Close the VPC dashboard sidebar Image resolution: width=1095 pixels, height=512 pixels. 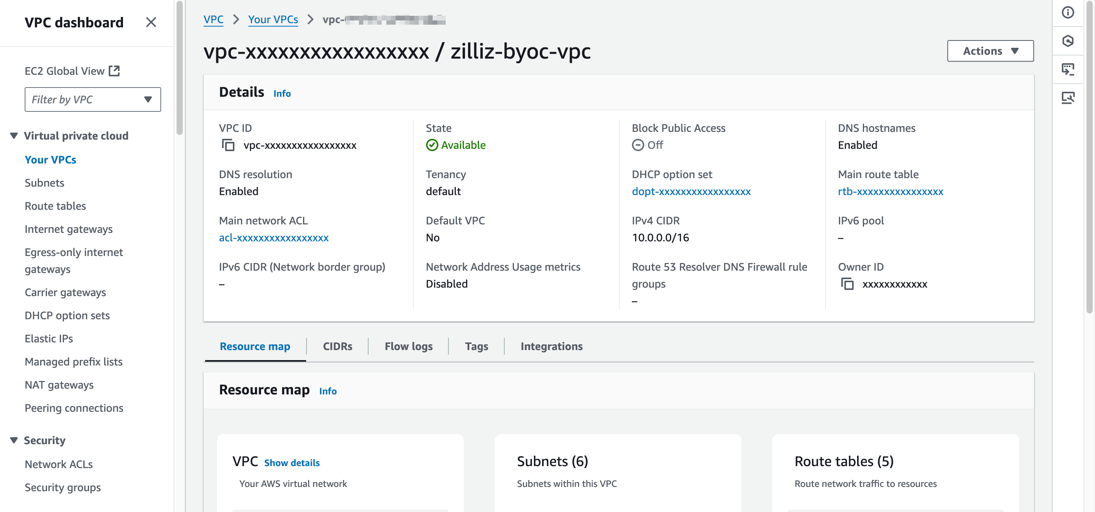(x=151, y=22)
